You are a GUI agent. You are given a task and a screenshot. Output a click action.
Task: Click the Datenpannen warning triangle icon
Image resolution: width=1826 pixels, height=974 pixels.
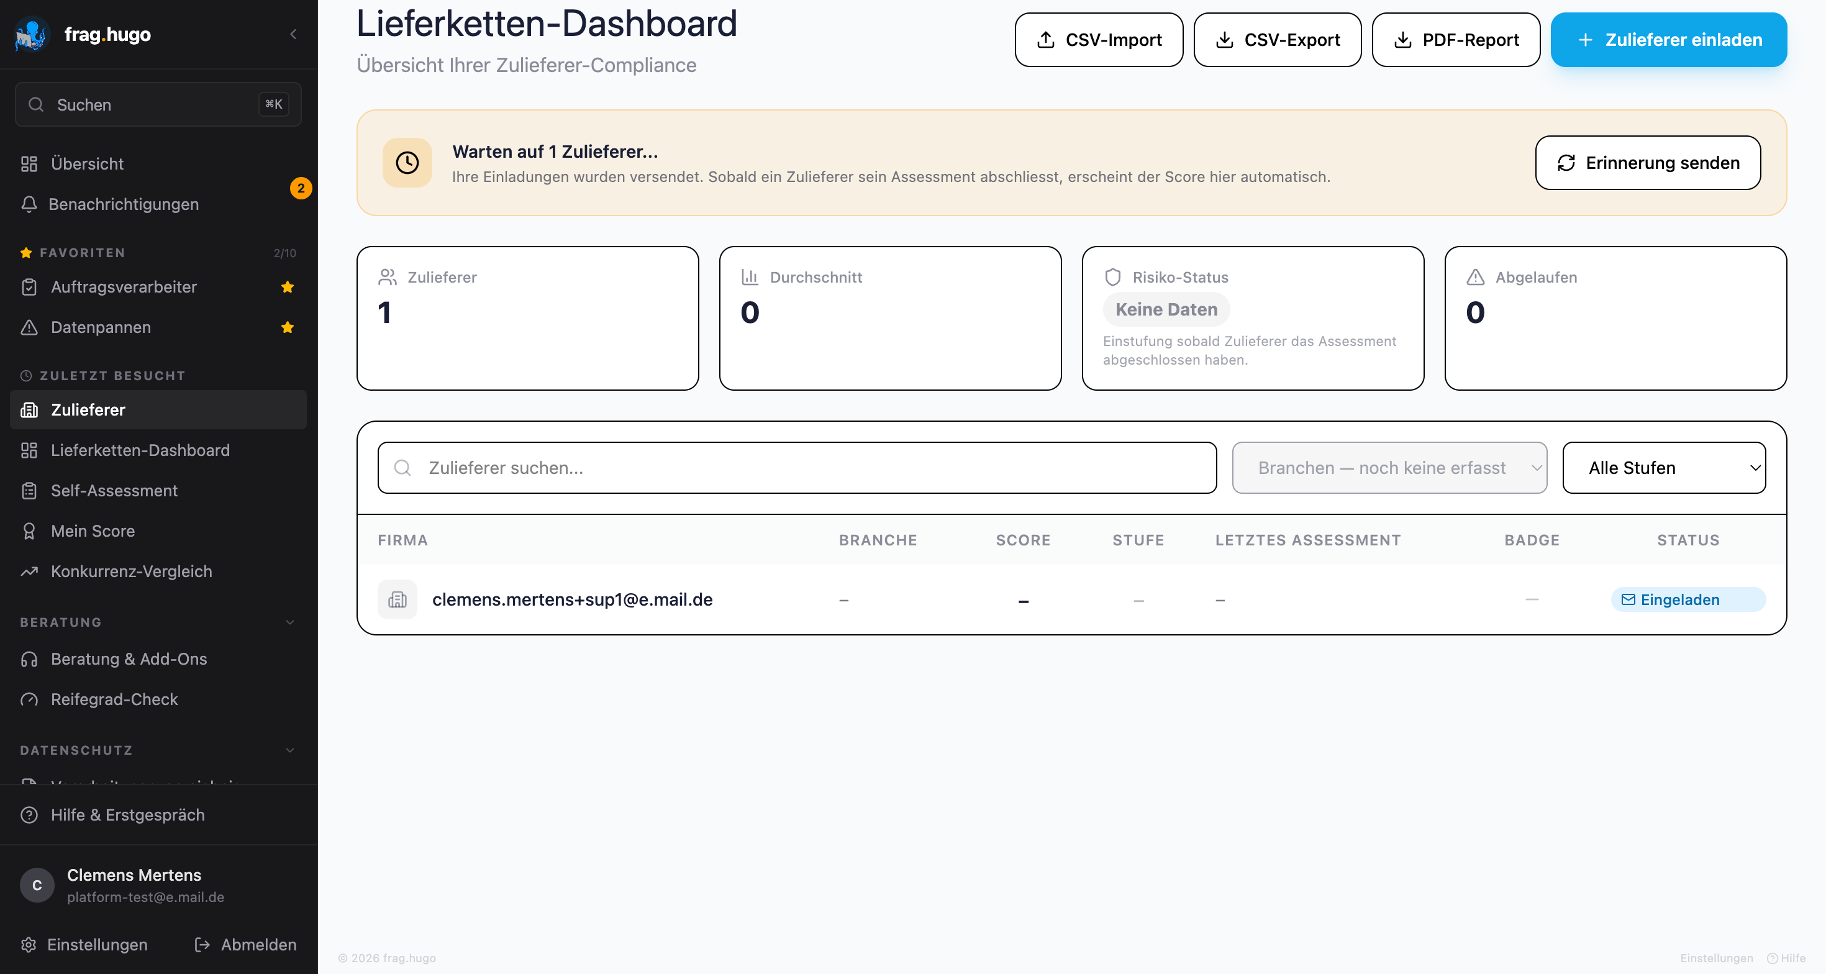tap(29, 327)
